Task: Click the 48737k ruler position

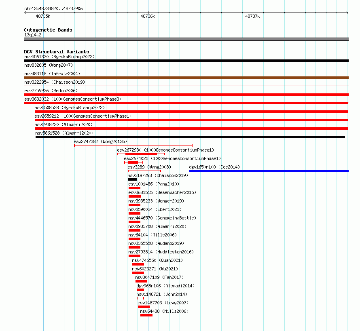Action: coord(252,16)
